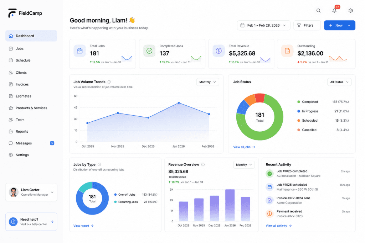The height and width of the screenshot is (243, 365).
Task: Follow the View all activity link
Action: point(279,226)
